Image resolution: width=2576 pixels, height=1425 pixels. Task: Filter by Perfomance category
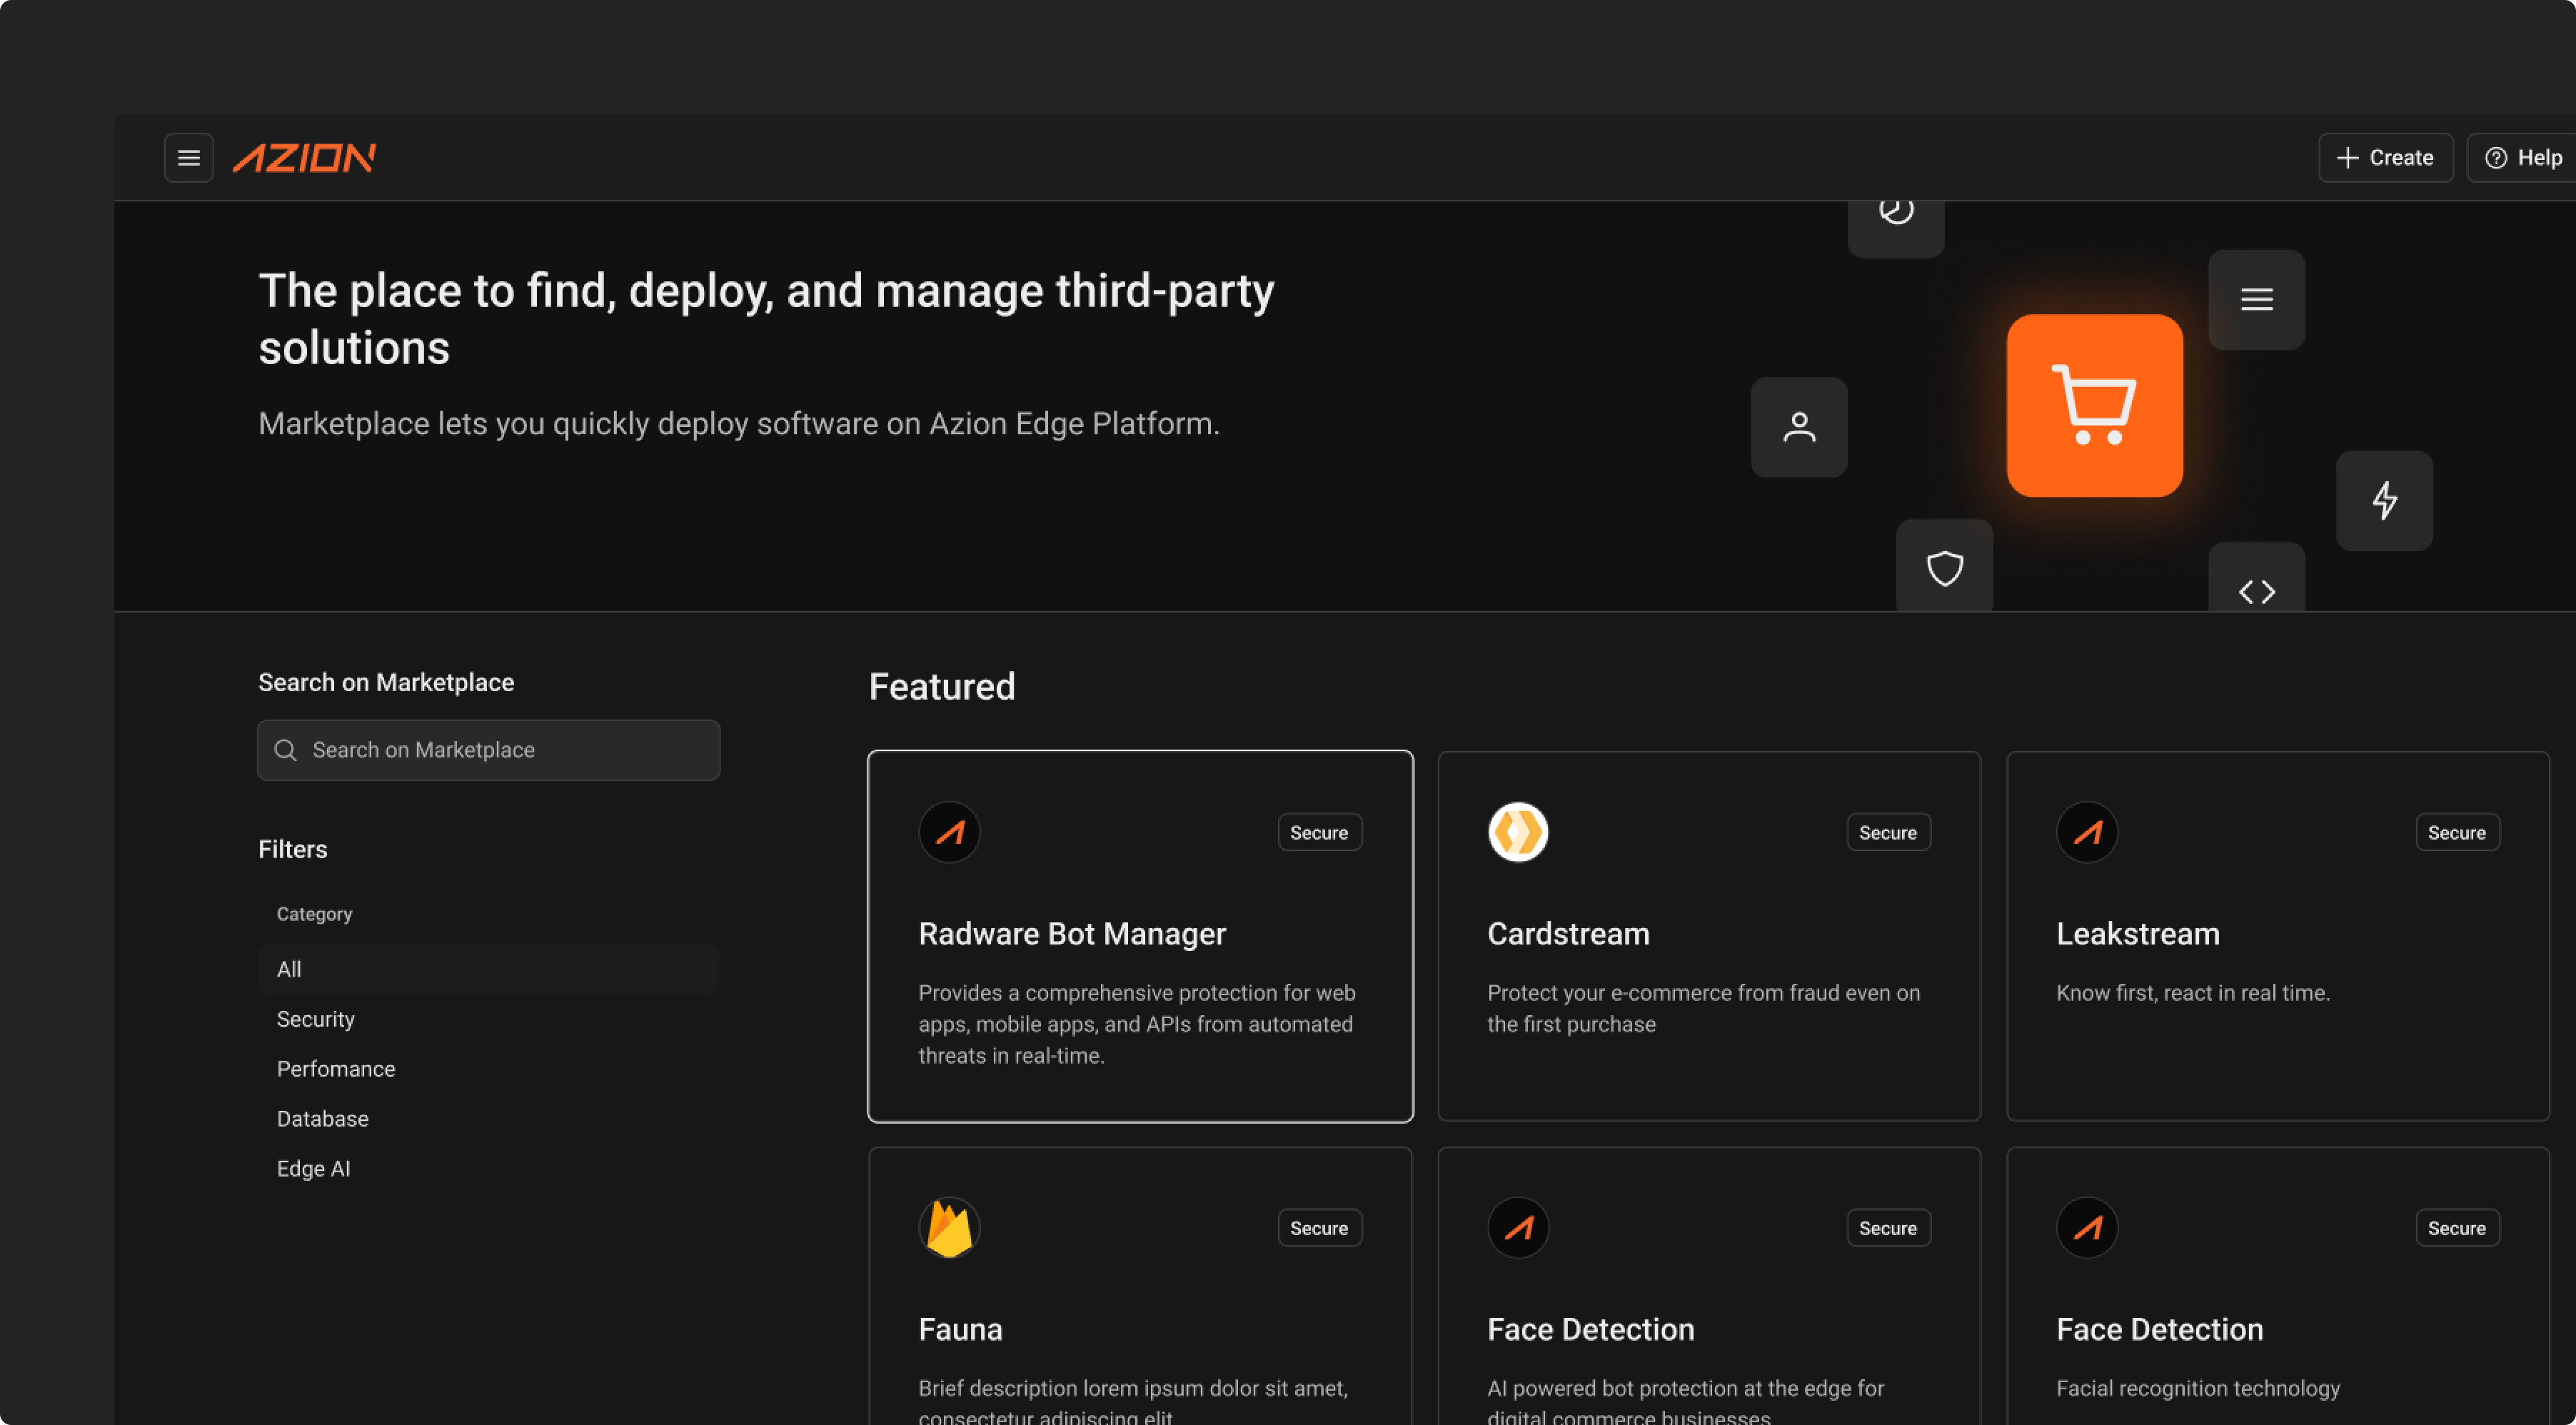(x=336, y=1069)
